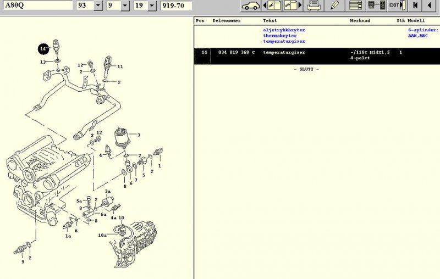
Task: Click the 919-70 illustration number field
Action: (176, 5)
